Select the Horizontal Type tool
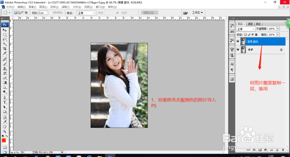 click(x=5, y=102)
